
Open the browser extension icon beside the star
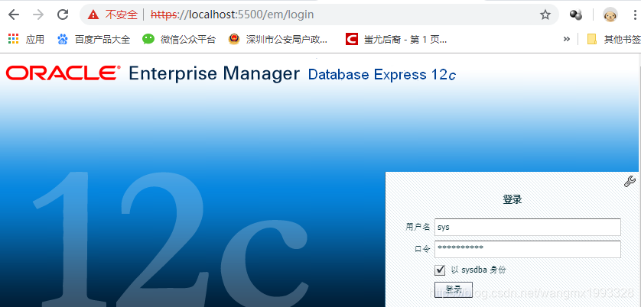575,15
